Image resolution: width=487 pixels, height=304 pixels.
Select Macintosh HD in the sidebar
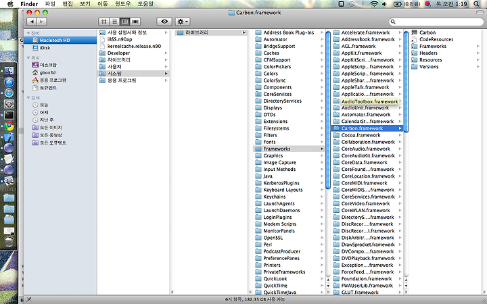60,40
